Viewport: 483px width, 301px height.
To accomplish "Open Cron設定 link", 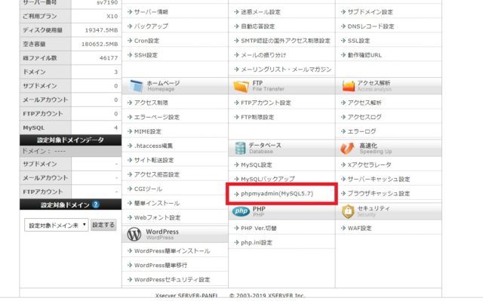I will coord(146,41).
